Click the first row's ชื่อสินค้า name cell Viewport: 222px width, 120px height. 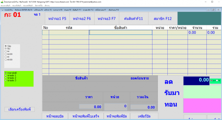tap(121, 32)
